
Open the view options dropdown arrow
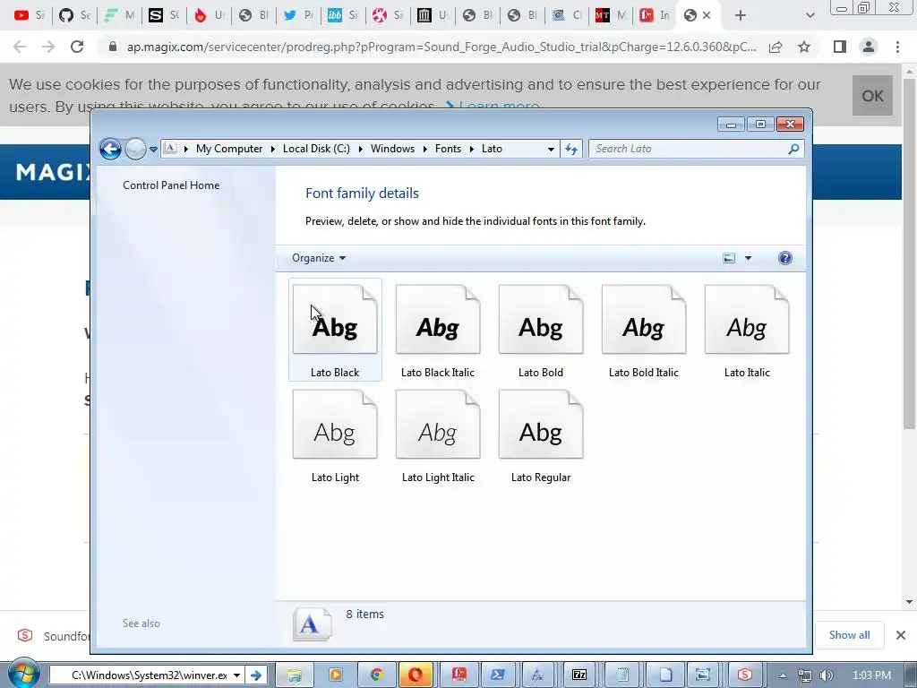pyautogui.click(x=748, y=258)
